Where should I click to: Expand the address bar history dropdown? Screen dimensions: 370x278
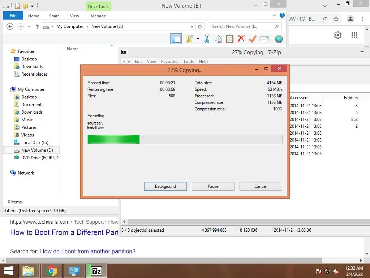pos(192,26)
